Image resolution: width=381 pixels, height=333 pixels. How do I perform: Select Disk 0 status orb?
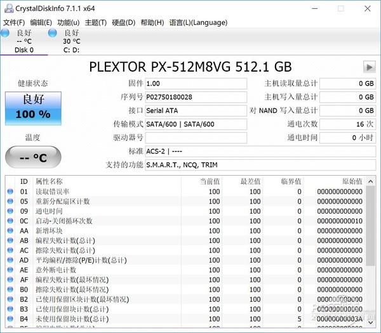pos(6,33)
